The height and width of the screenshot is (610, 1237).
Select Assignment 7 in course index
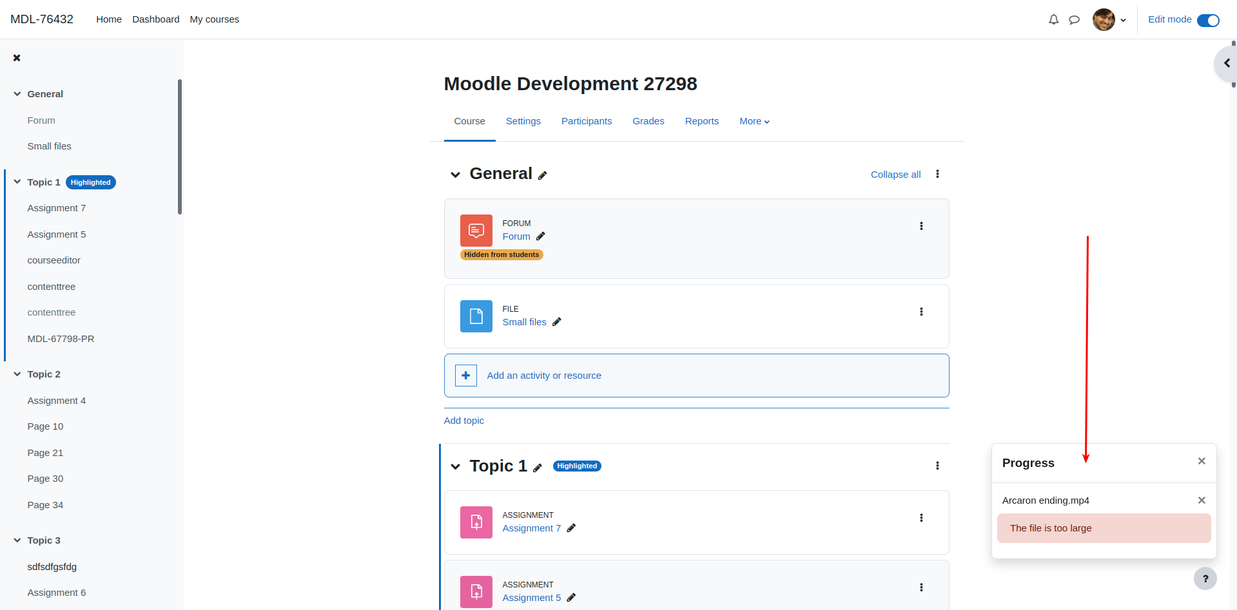tap(57, 208)
